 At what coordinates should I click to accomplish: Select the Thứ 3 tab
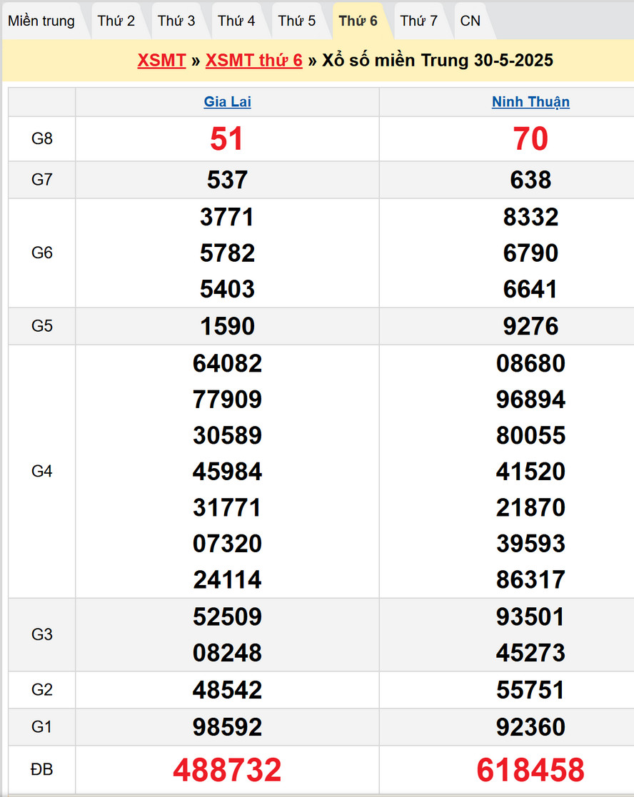coord(176,21)
